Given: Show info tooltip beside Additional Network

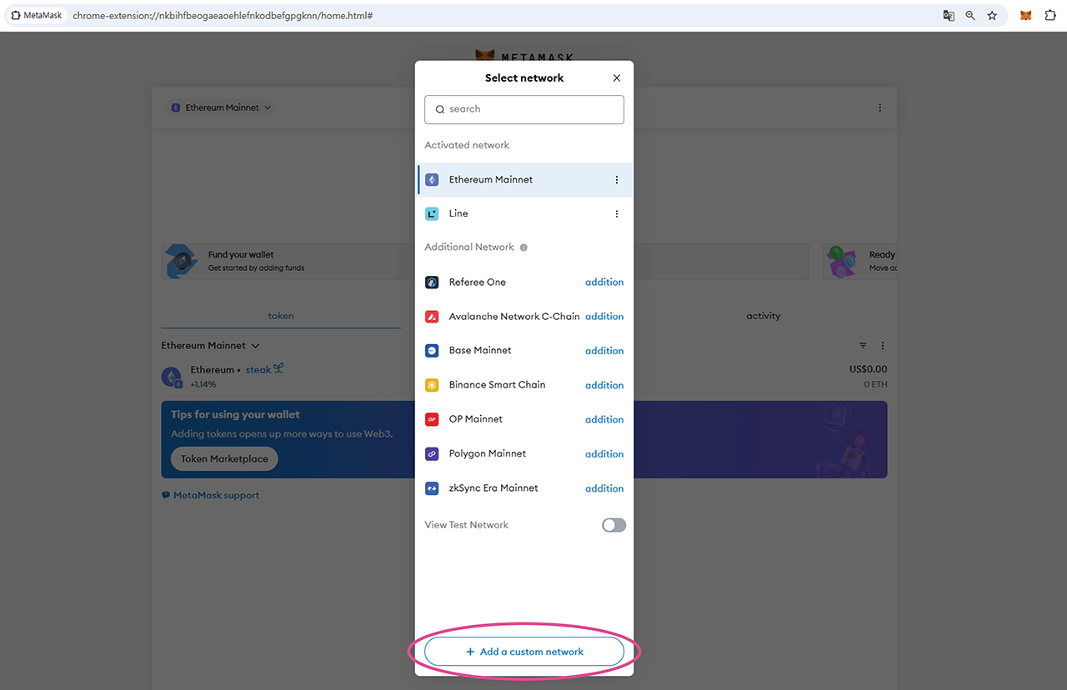Looking at the screenshot, I should pyautogui.click(x=523, y=247).
